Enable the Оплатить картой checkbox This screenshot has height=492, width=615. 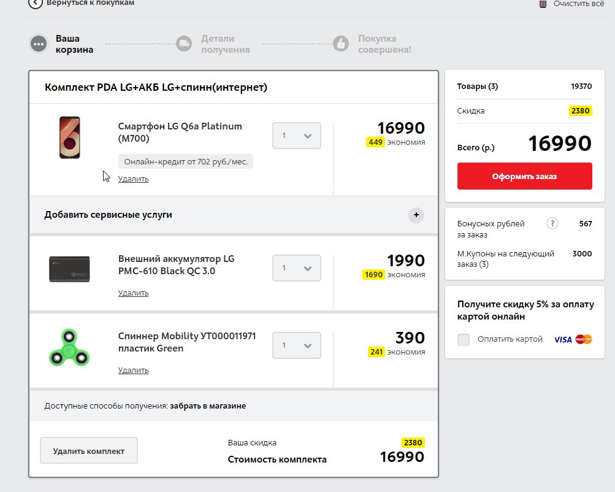coord(463,339)
